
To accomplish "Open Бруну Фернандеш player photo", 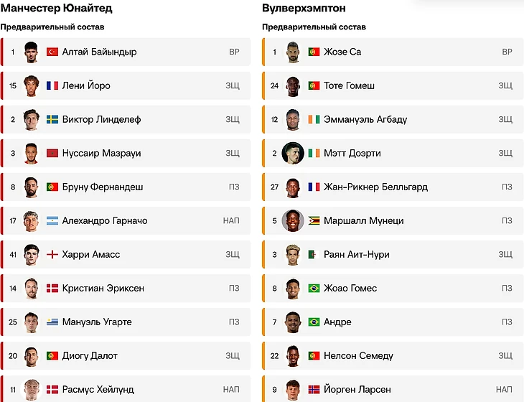I will click(31, 187).
